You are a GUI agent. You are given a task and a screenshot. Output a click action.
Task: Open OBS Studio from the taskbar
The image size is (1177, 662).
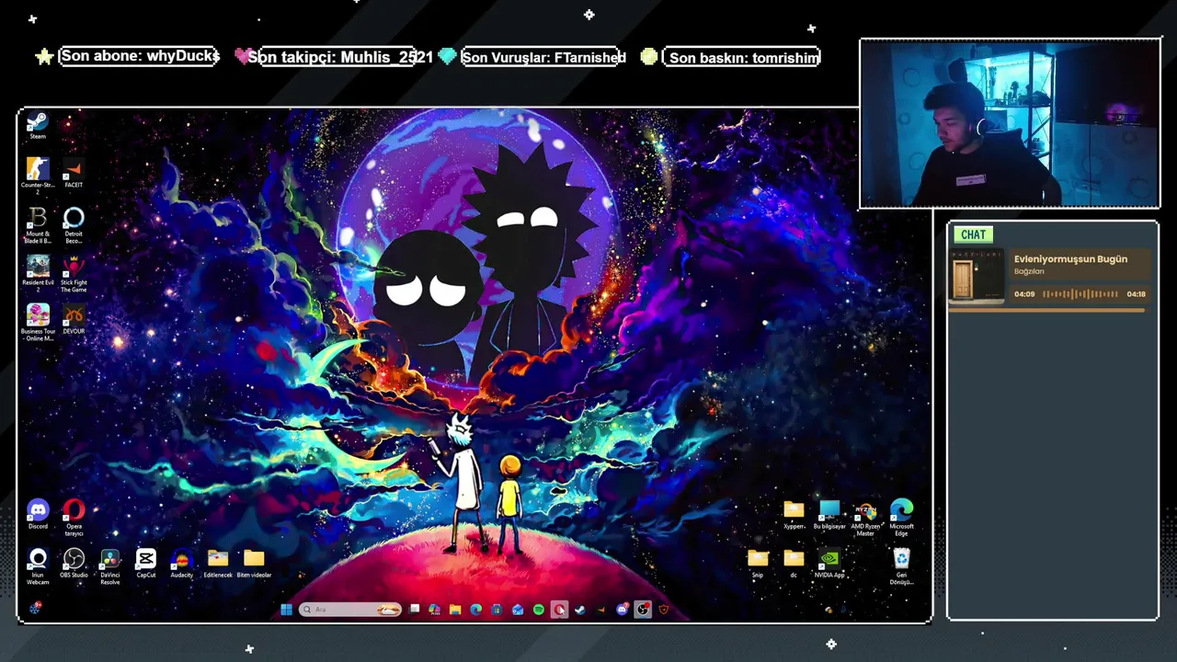643,610
